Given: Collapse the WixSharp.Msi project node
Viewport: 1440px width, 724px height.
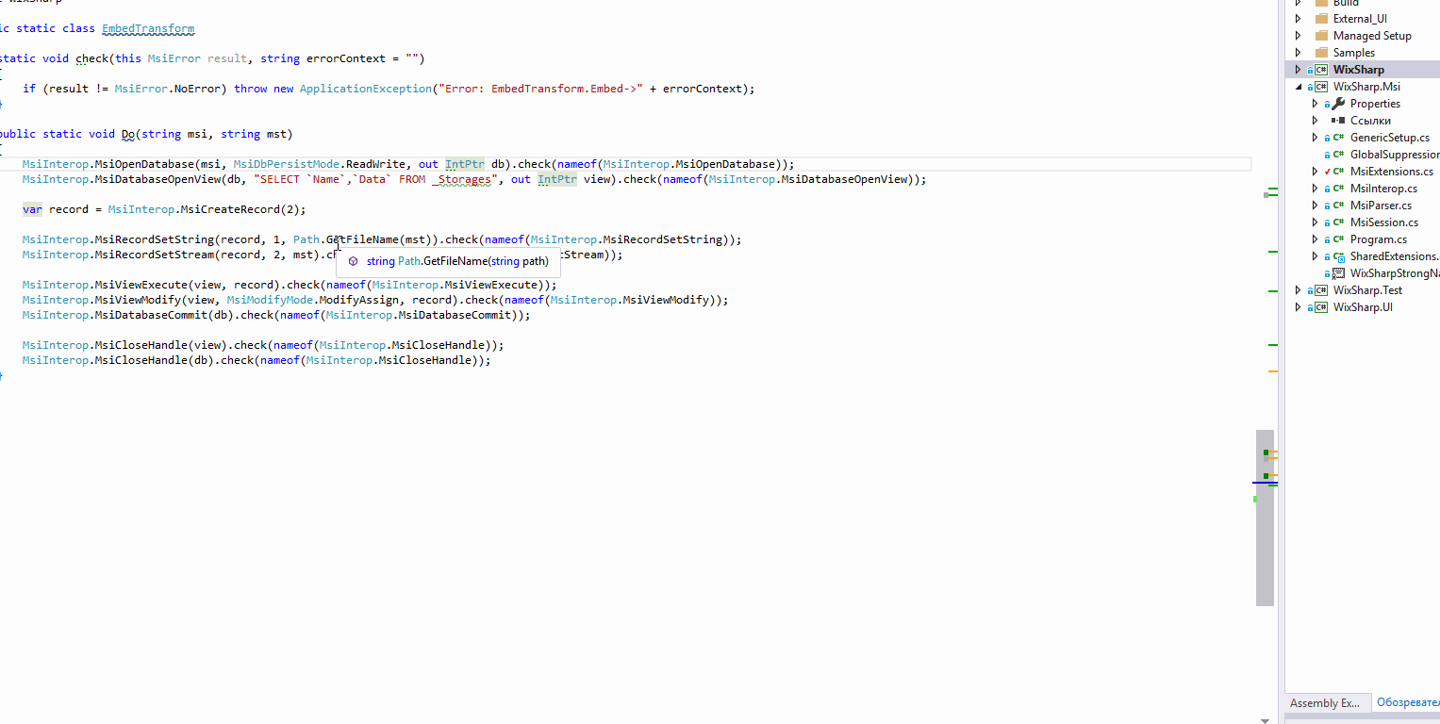Looking at the screenshot, I should pos(1299,87).
